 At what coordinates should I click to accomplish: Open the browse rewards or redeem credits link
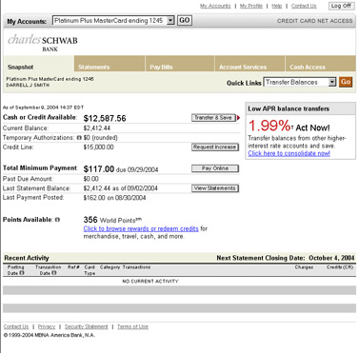[x=141, y=228]
